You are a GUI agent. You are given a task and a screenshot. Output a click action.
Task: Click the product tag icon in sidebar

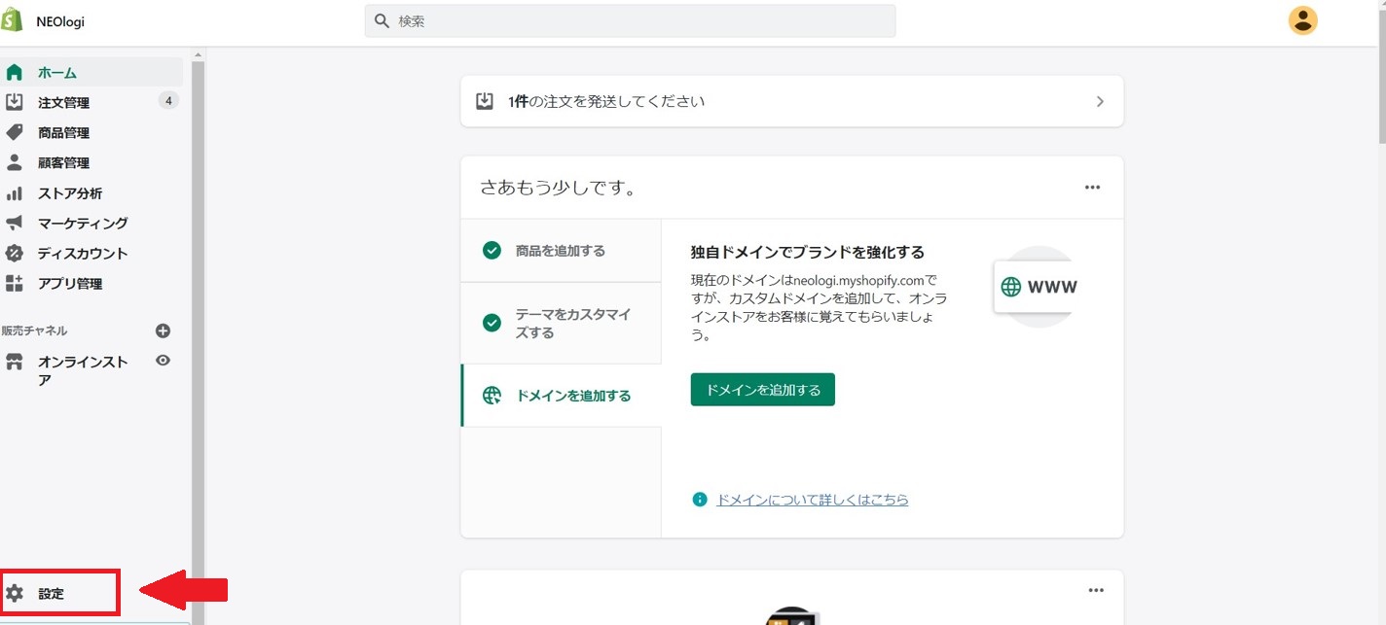click(14, 132)
